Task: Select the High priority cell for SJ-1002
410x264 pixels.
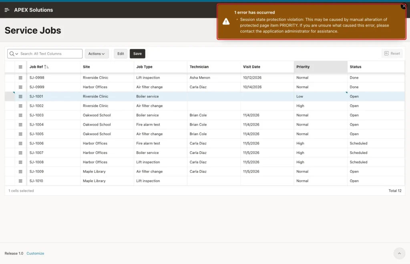Action: (x=321, y=106)
